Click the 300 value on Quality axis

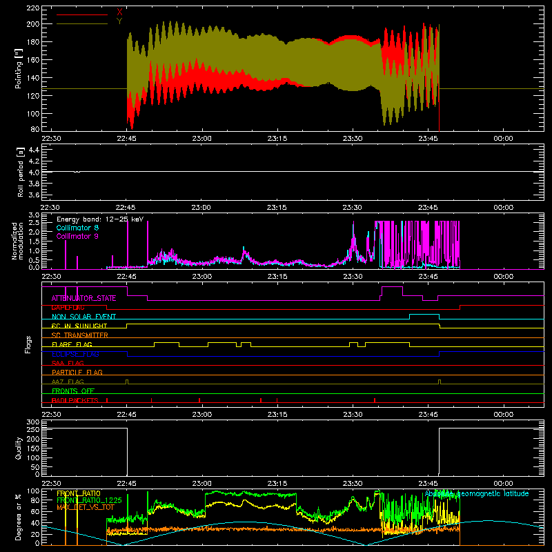(33, 422)
